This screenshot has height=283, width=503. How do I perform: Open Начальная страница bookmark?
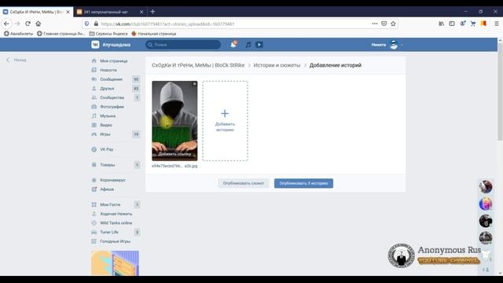point(154,34)
